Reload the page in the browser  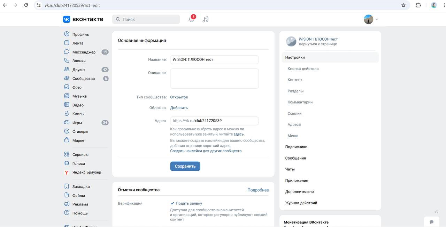click(26, 5)
